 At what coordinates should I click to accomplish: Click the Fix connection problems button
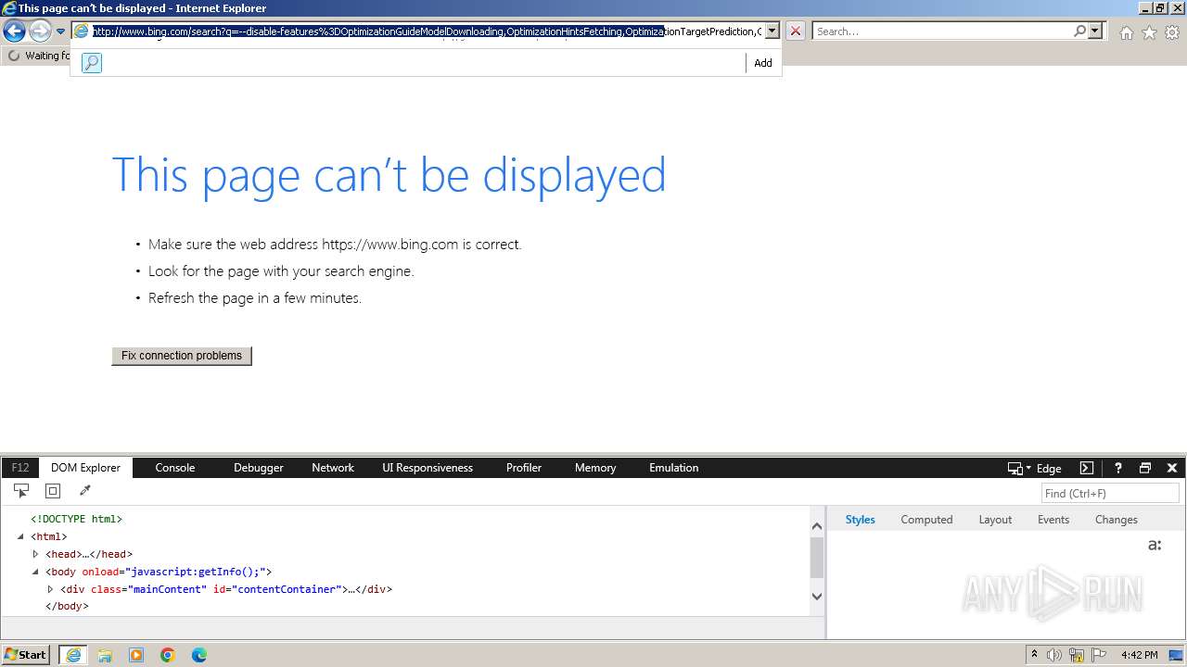[x=182, y=356]
